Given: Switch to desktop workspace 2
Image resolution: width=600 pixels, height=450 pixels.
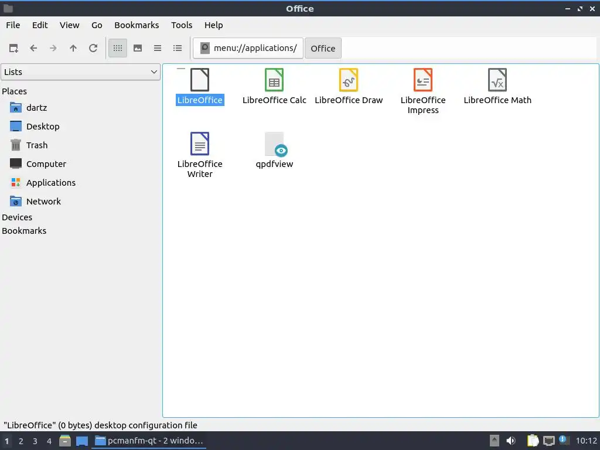Looking at the screenshot, I should pos(21,441).
